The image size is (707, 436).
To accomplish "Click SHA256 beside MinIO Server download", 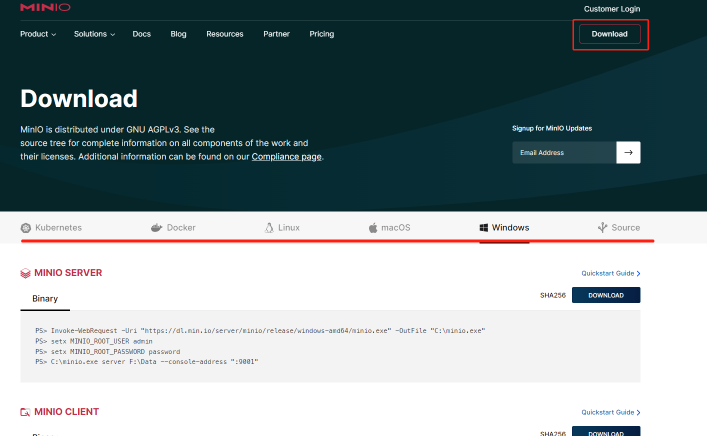I will (553, 295).
